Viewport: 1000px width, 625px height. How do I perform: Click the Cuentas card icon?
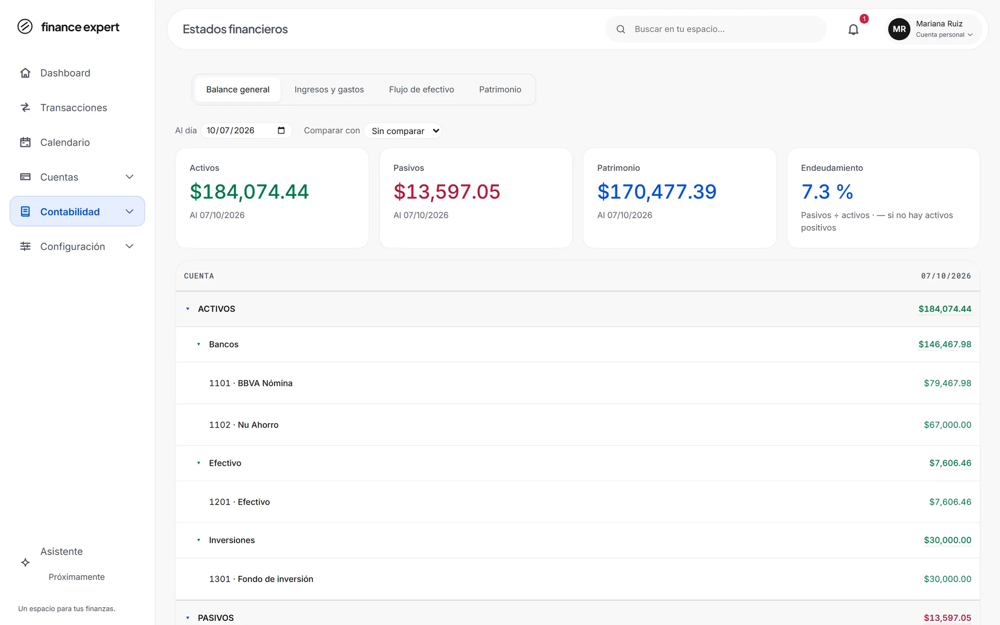pyautogui.click(x=25, y=177)
